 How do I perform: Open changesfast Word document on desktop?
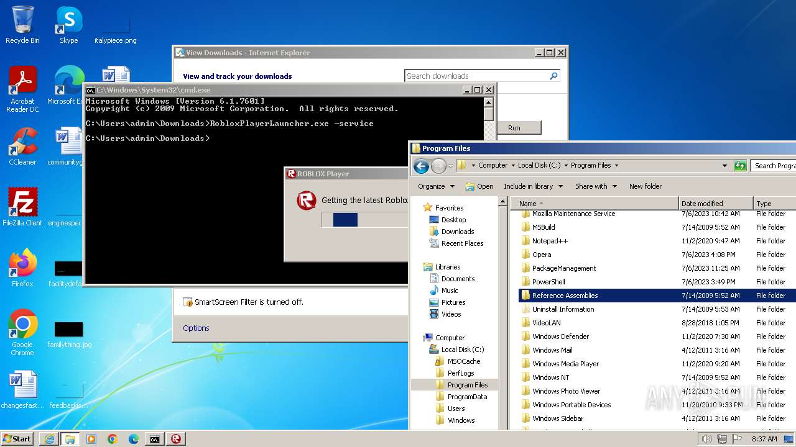click(22, 390)
